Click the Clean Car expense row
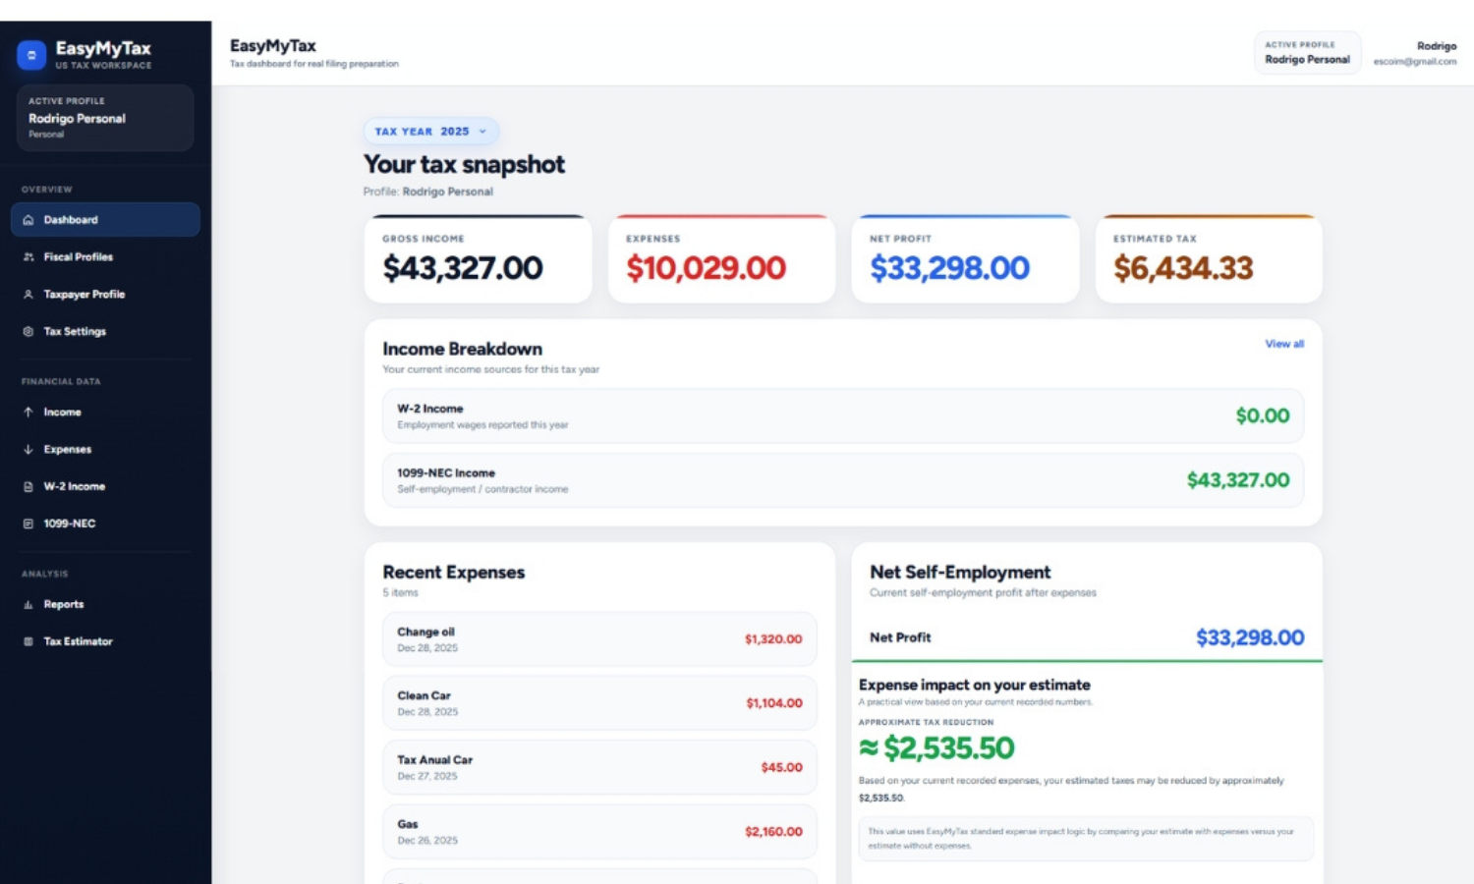Viewport: 1474px width, 884px height. coord(599,703)
